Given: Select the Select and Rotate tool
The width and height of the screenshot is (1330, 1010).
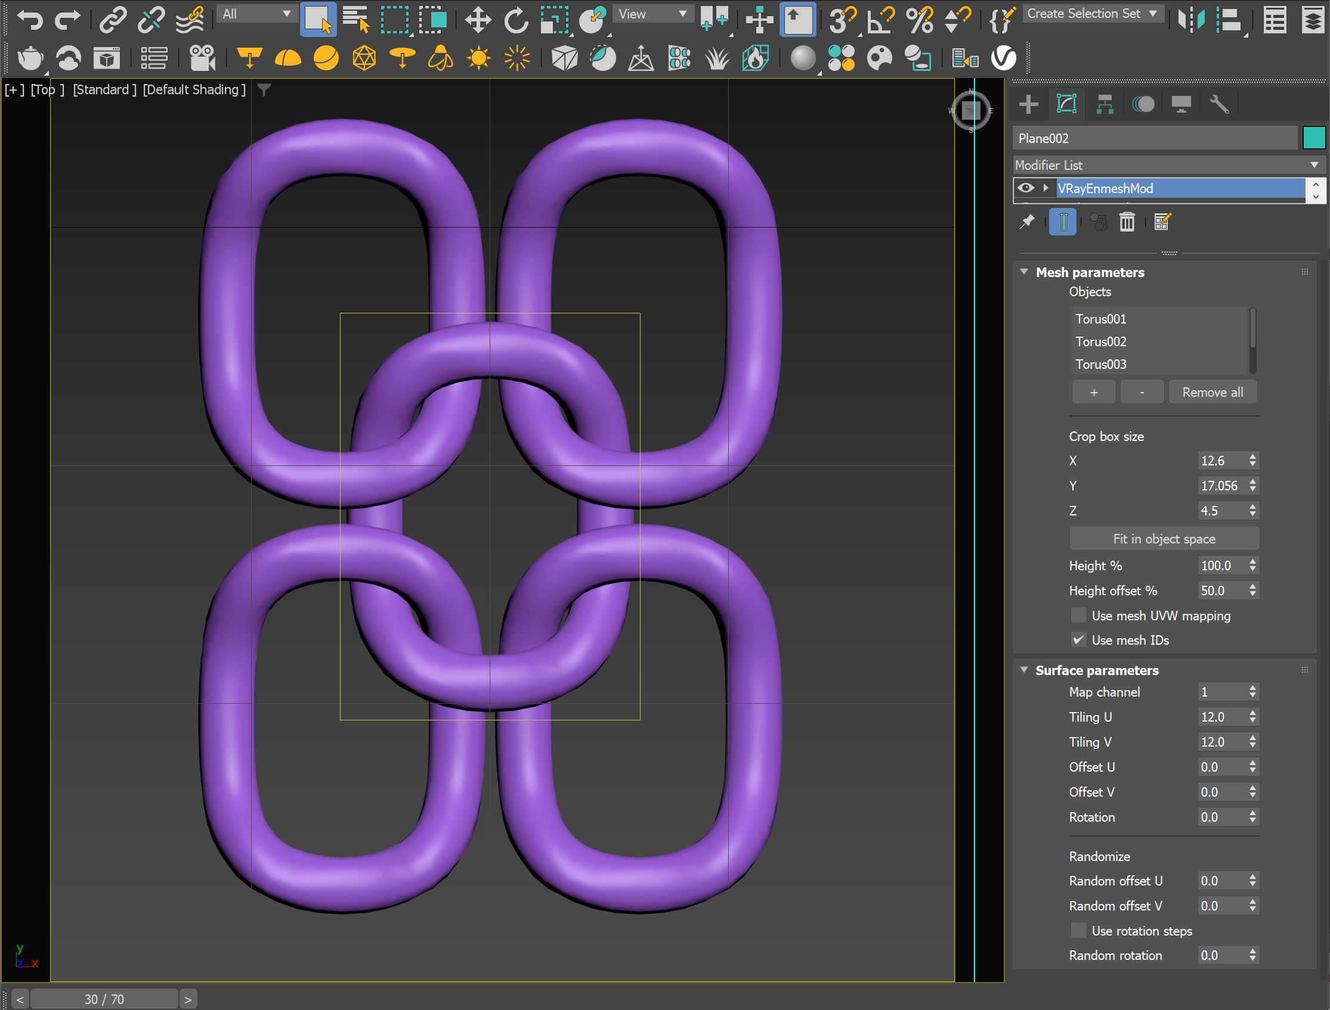Looking at the screenshot, I should click(x=516, y=19).
